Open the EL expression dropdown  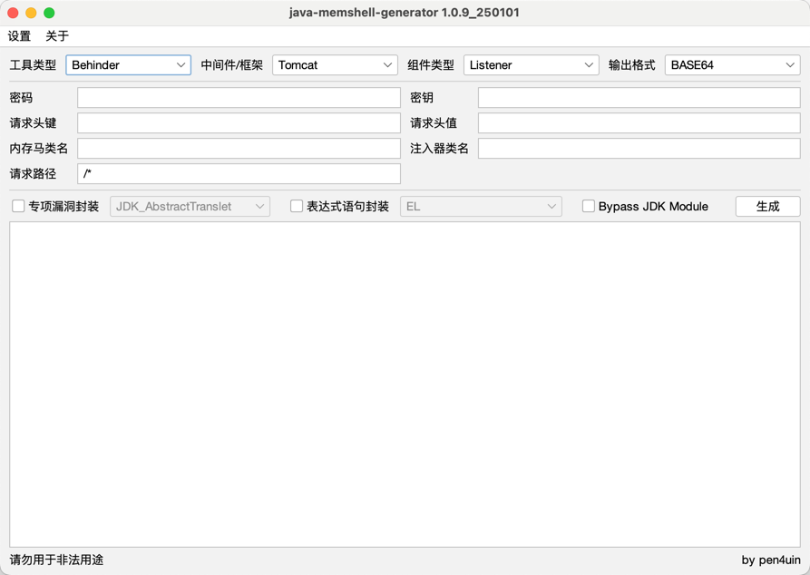point(481,207)
